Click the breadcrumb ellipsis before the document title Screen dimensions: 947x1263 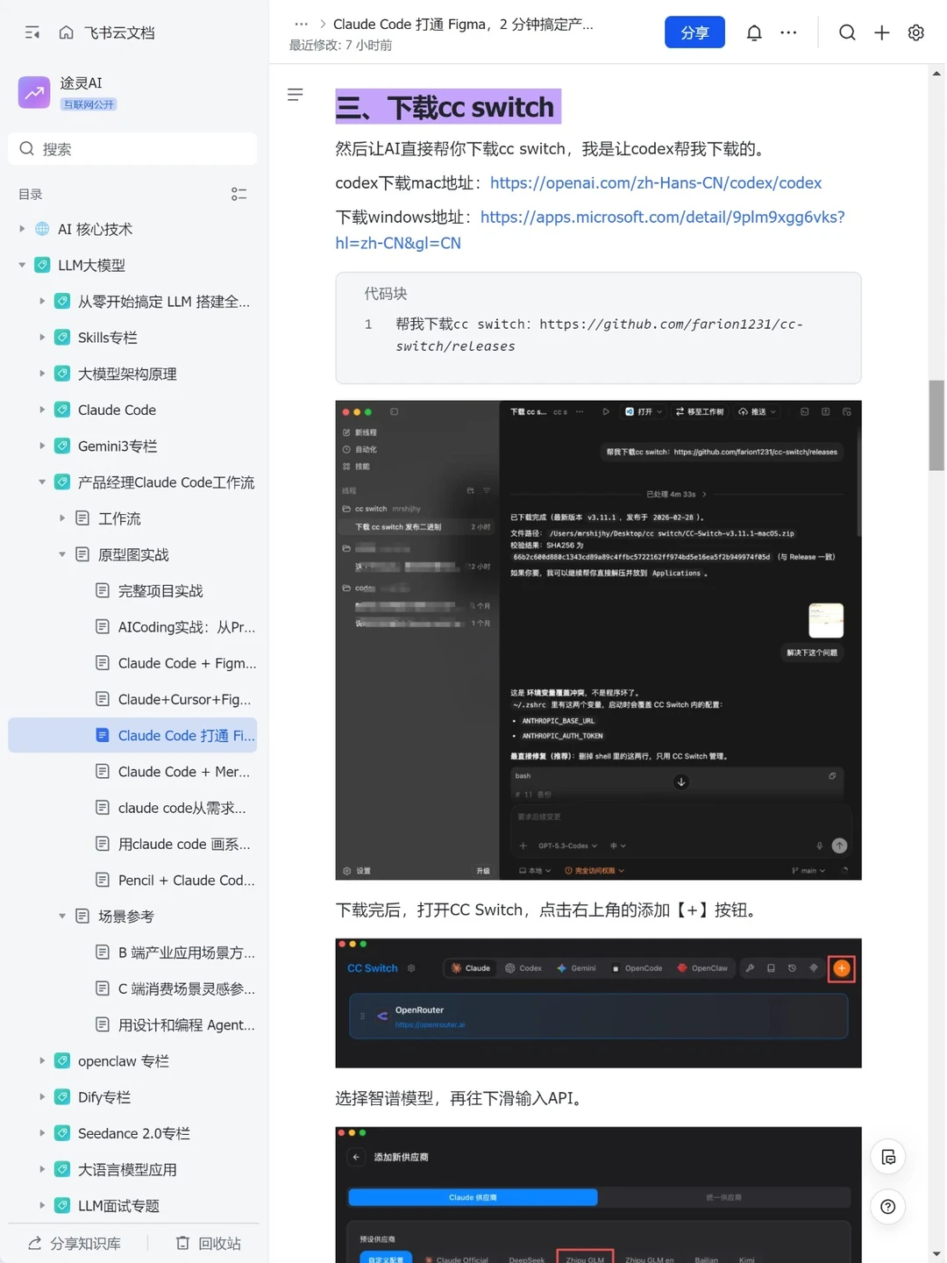click(x=301, y=24)
